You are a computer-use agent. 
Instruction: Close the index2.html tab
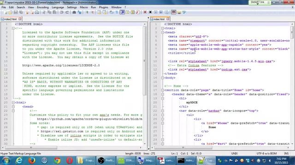point(20,19)
